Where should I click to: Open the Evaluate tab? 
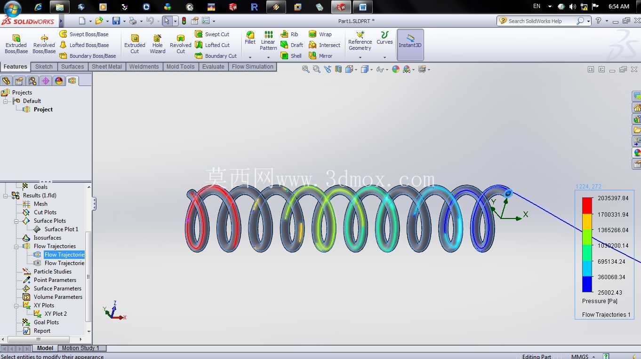[x=213, y=67]
